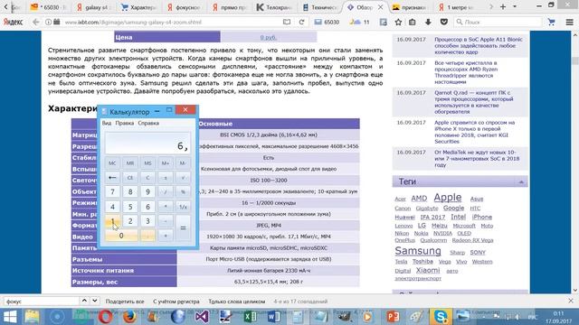579x325 pixels.
Task: Toggle reader view icon in address bar
Action: [287, 22]
